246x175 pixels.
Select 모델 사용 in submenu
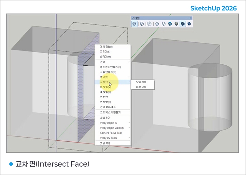142,82
